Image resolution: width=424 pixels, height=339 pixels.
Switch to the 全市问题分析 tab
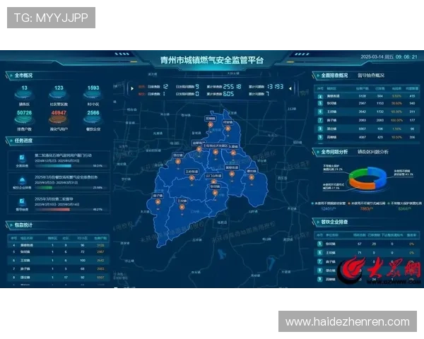334,152
